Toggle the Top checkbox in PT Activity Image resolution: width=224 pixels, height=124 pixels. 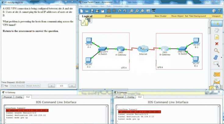pos(2,86)
